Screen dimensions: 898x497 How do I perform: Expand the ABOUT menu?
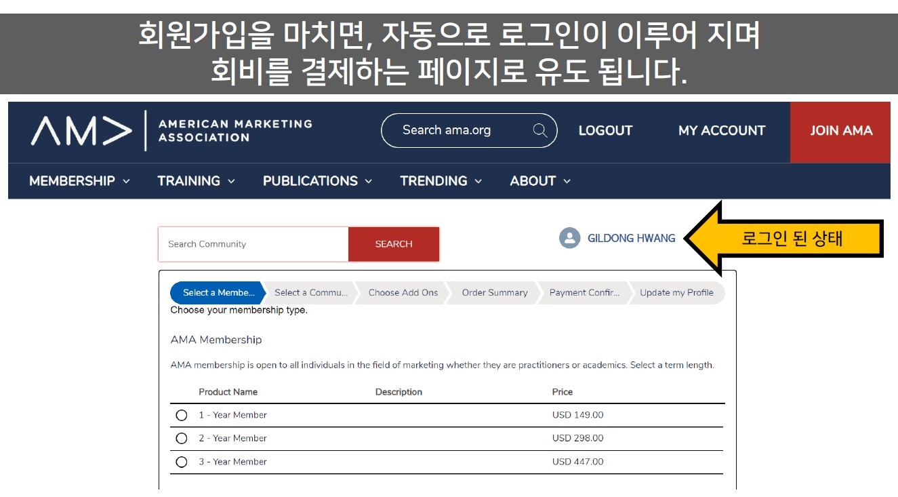point(540,181)
